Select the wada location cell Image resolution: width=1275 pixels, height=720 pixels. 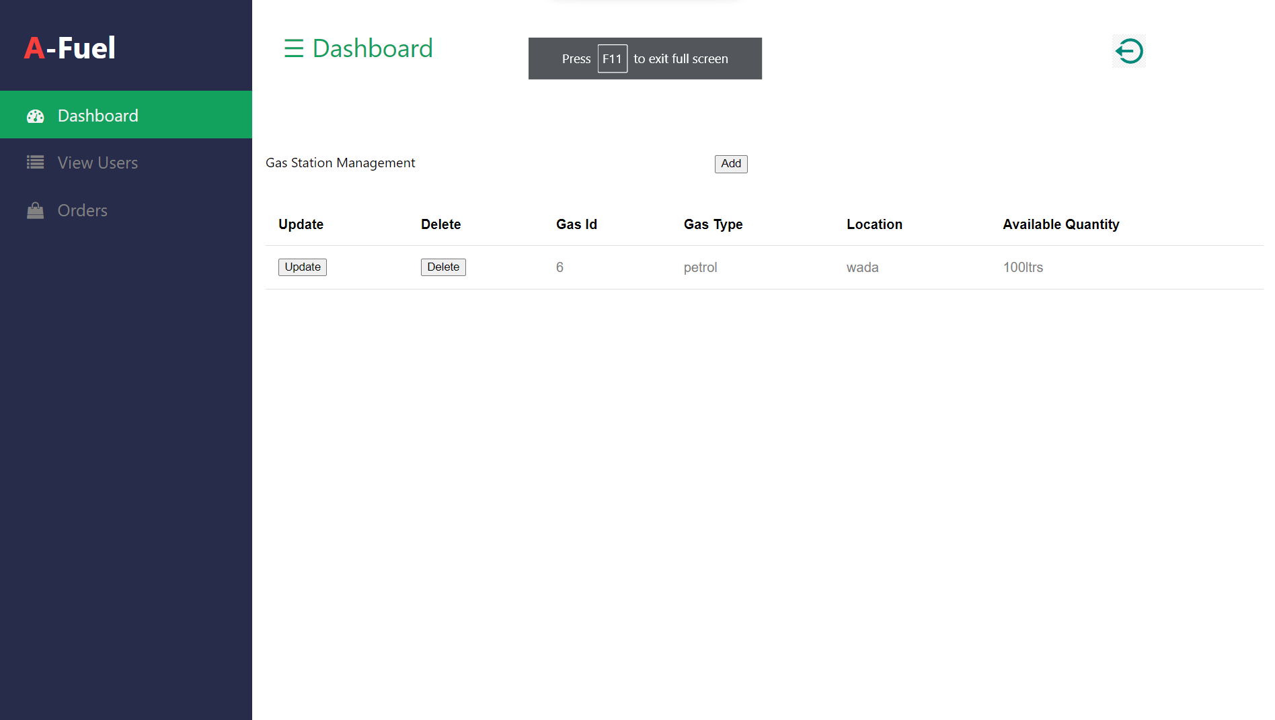coord(862,267)
